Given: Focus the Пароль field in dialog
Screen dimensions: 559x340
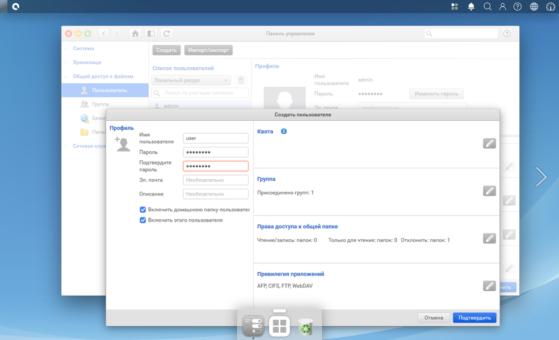Looking at the screenshot, I should (216, 152).
